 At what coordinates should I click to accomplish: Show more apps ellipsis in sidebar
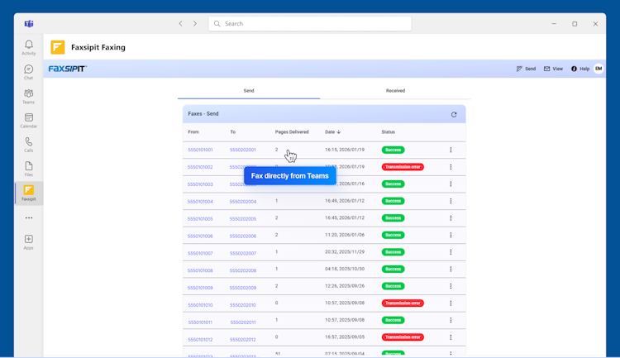pos(29,218)
